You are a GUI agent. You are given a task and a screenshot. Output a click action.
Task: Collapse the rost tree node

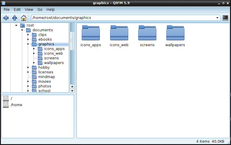point(16,25)
